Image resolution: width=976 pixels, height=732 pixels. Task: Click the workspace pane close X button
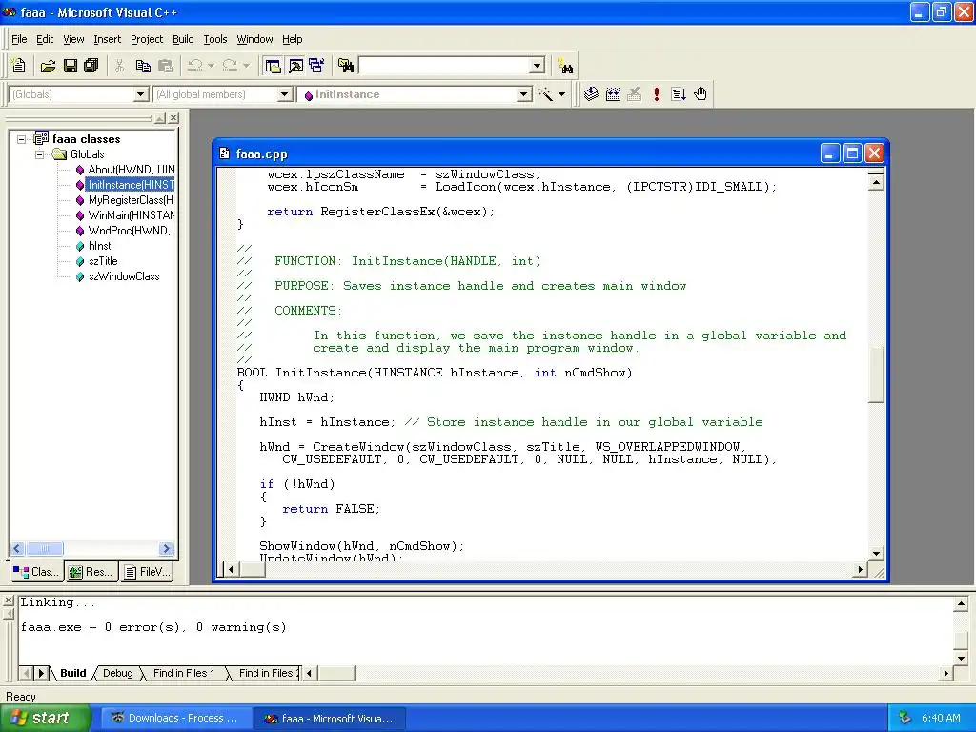tap(173, 117)
